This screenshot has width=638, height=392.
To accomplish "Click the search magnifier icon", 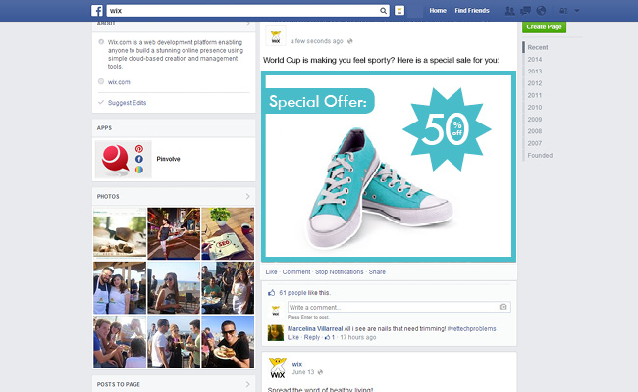I will [x=383, y=11].
